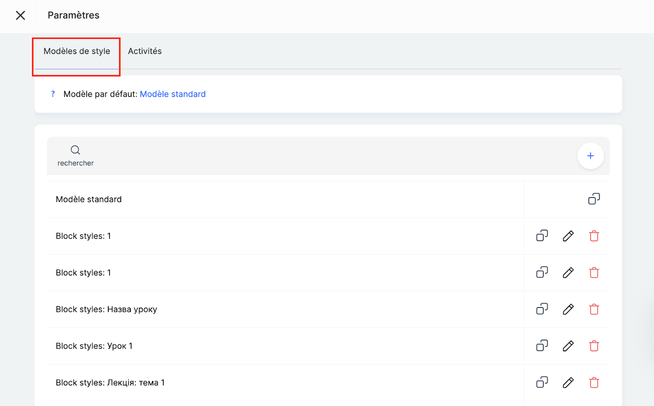
Task: Click the rechercher search field
Action: [x=76, y=156]
